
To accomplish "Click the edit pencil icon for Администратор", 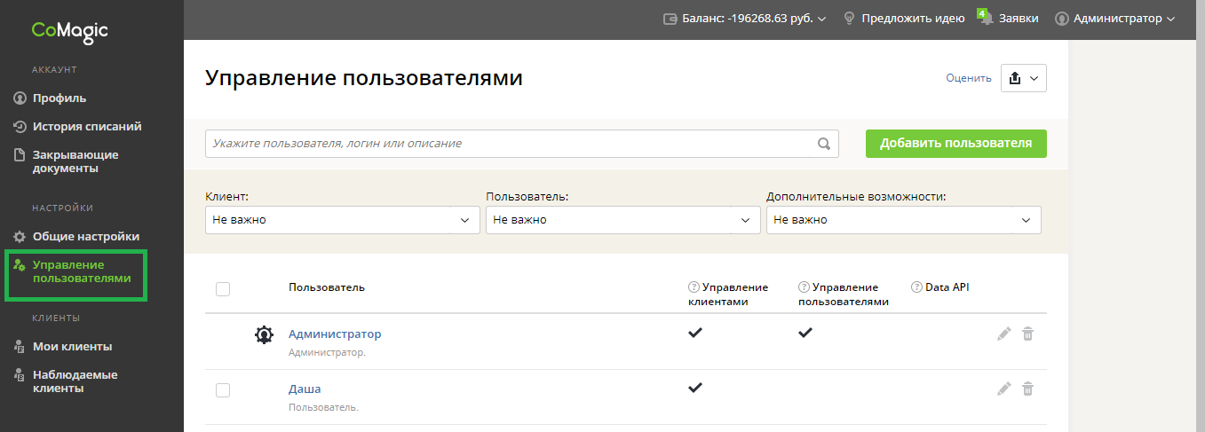I will click(1004, 334).
